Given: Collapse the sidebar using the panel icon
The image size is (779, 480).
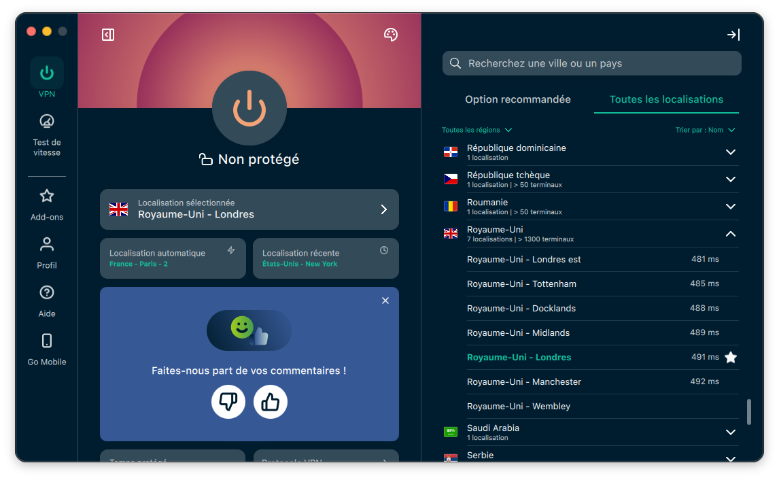Looking at the screenshot, I should [x=108, y=35].
